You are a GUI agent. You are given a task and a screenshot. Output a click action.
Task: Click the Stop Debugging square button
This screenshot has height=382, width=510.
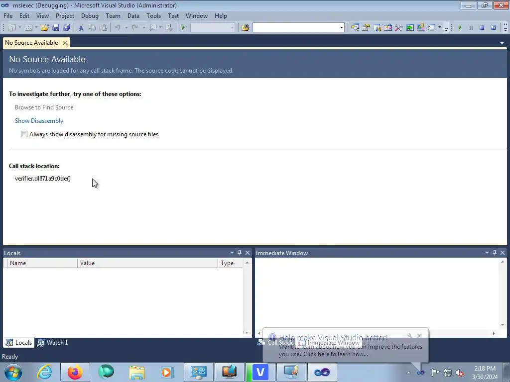[x=482, y=28]
